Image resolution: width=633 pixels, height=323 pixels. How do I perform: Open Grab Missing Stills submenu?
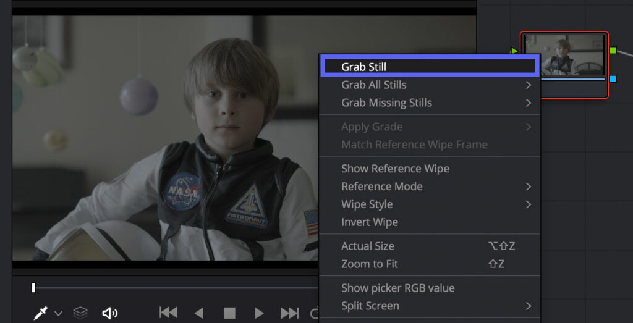point(430,103)
